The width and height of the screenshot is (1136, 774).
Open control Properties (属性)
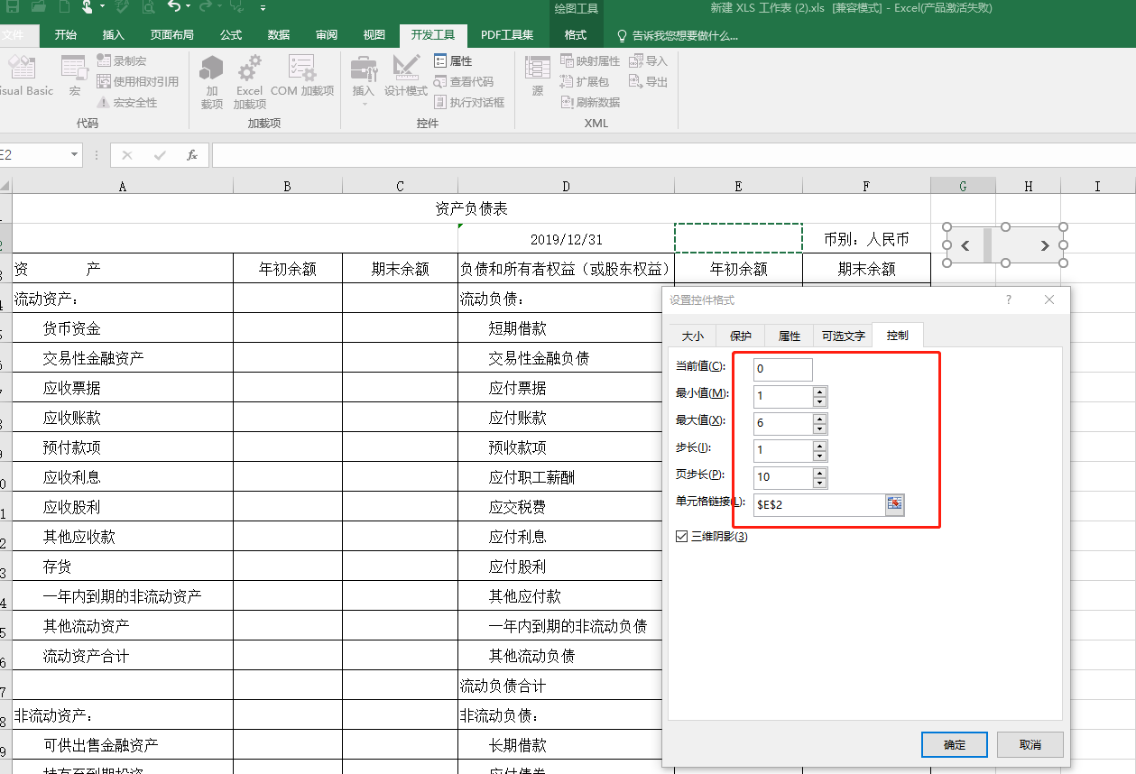coord(453,60)
